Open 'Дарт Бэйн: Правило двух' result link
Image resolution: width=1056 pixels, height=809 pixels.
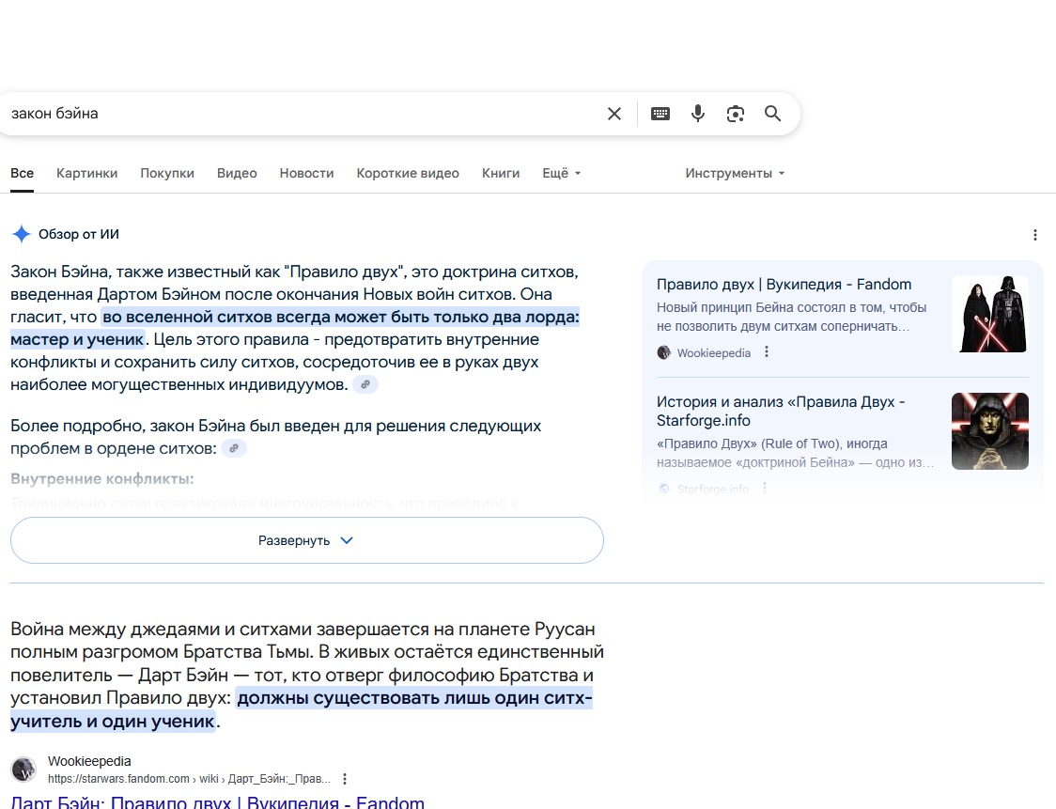[x=218, y=801]
